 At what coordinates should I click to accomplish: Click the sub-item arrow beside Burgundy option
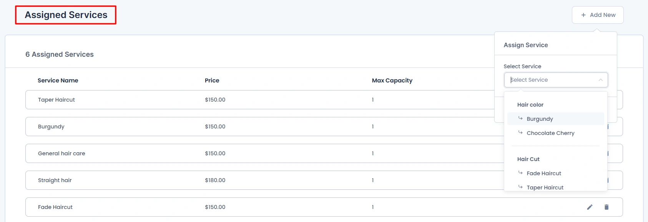tap(520, 118)
